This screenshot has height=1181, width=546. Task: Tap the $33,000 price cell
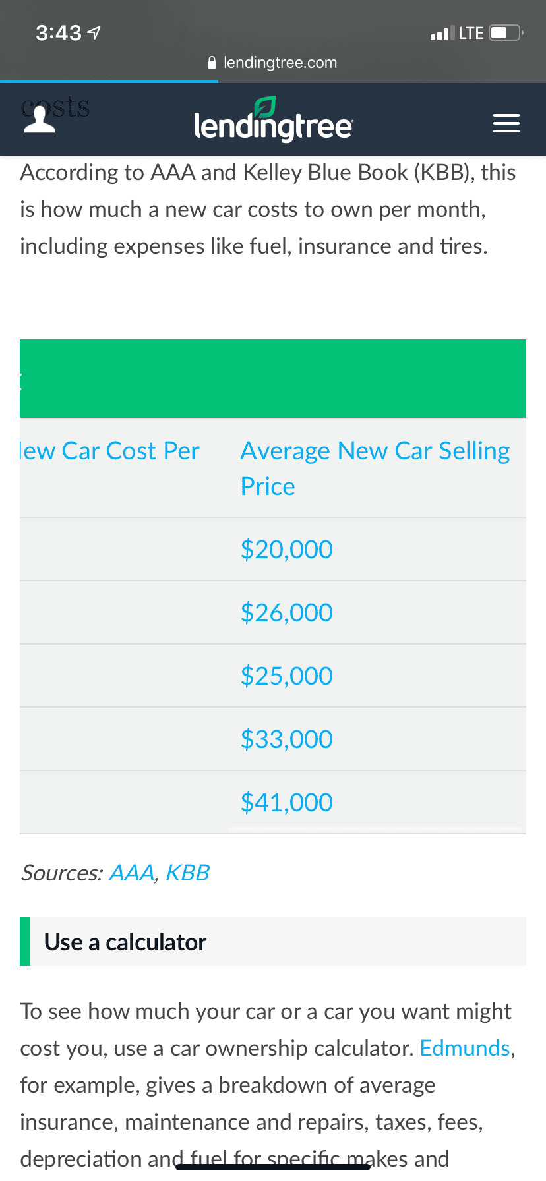coord(286,739)
